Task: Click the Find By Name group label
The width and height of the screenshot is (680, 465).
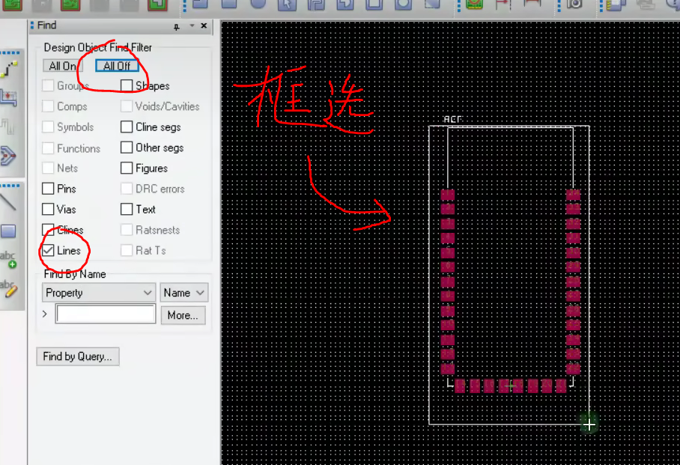Action: [x=75, y=274]
